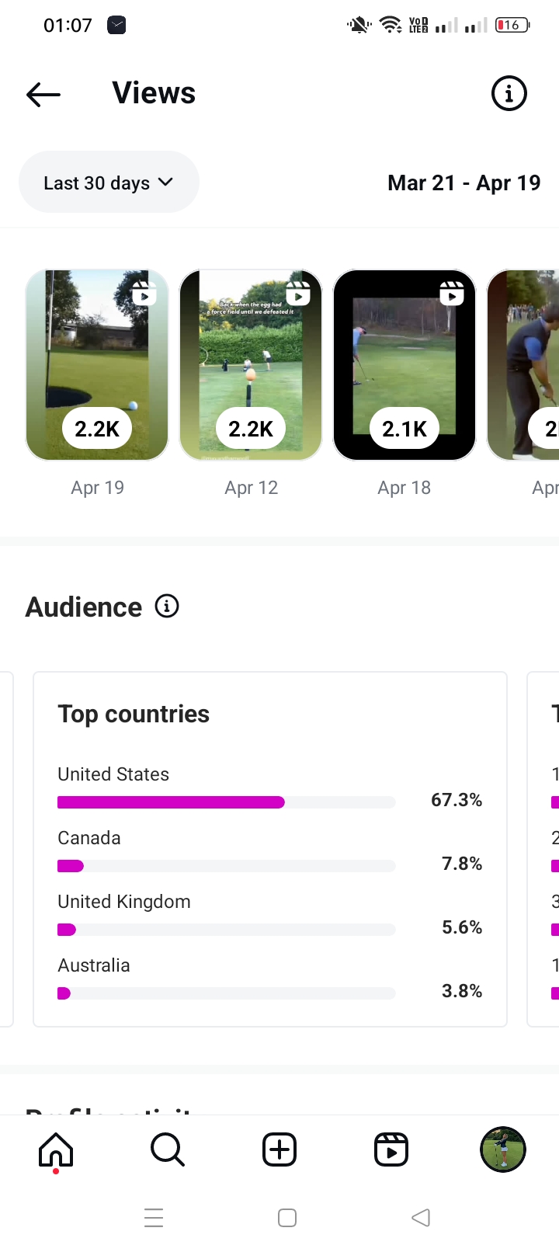Tap the Canada audience bar
The width and height of the screenshot is (559, 1252).
pos(226,866)
